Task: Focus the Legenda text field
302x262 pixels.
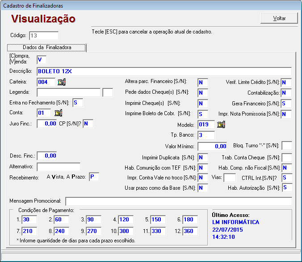Action: (x=68, y=92)
